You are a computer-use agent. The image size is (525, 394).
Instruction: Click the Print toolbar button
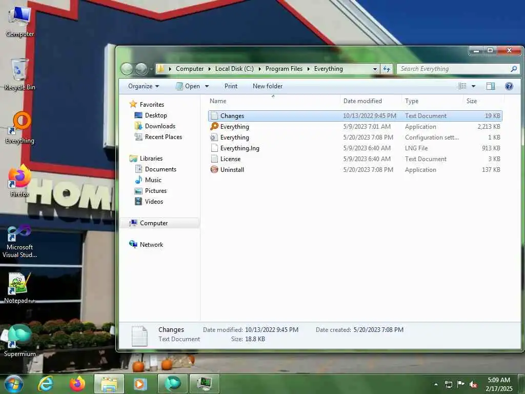[231, 86]
